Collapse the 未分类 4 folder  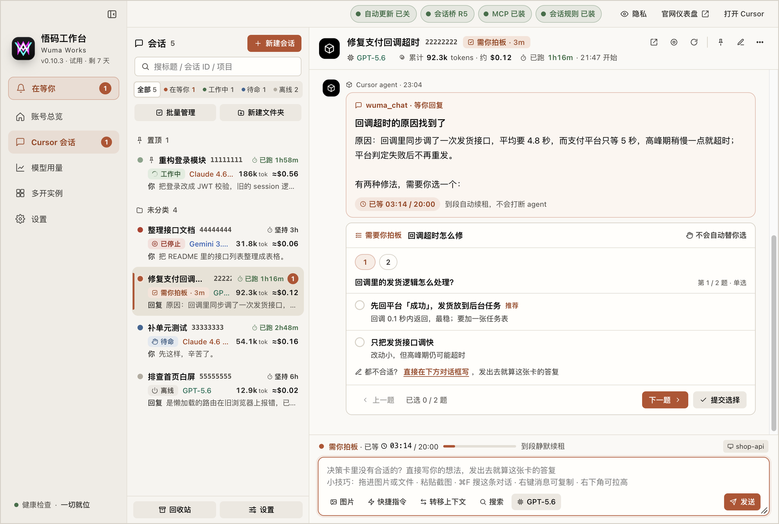coord(157,210)
